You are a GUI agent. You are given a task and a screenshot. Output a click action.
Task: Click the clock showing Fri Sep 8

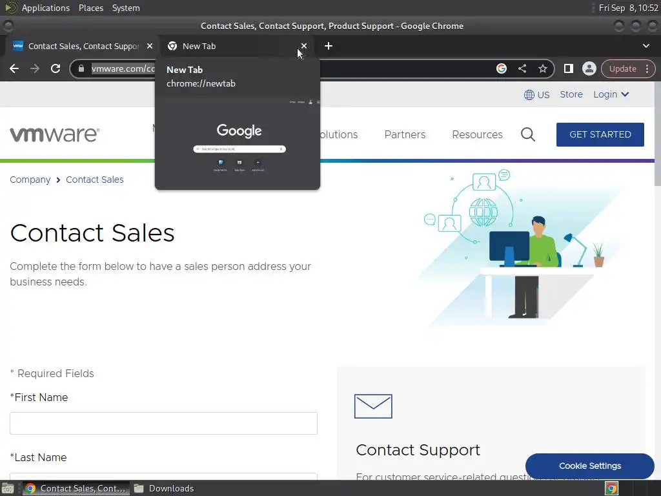628,8
